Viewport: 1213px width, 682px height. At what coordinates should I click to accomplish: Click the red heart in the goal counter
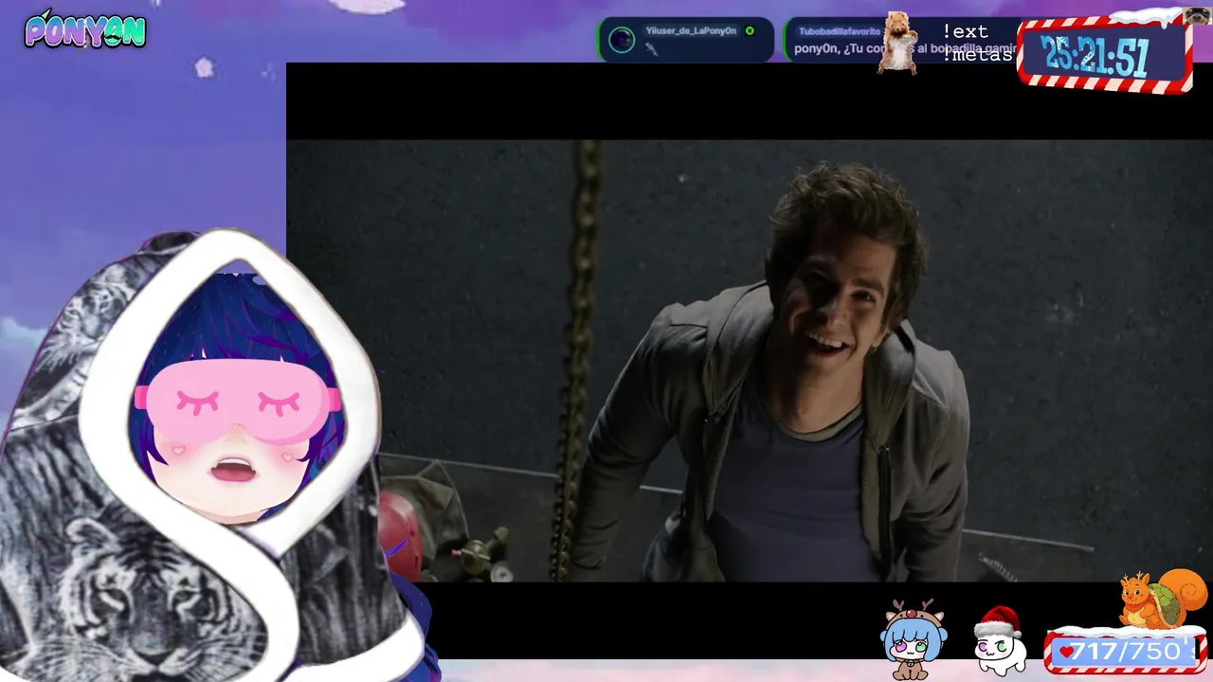[1067, 652]
